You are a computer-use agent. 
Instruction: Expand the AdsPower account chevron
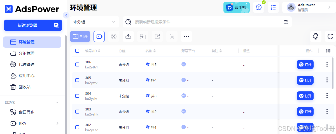coord(329,7)
